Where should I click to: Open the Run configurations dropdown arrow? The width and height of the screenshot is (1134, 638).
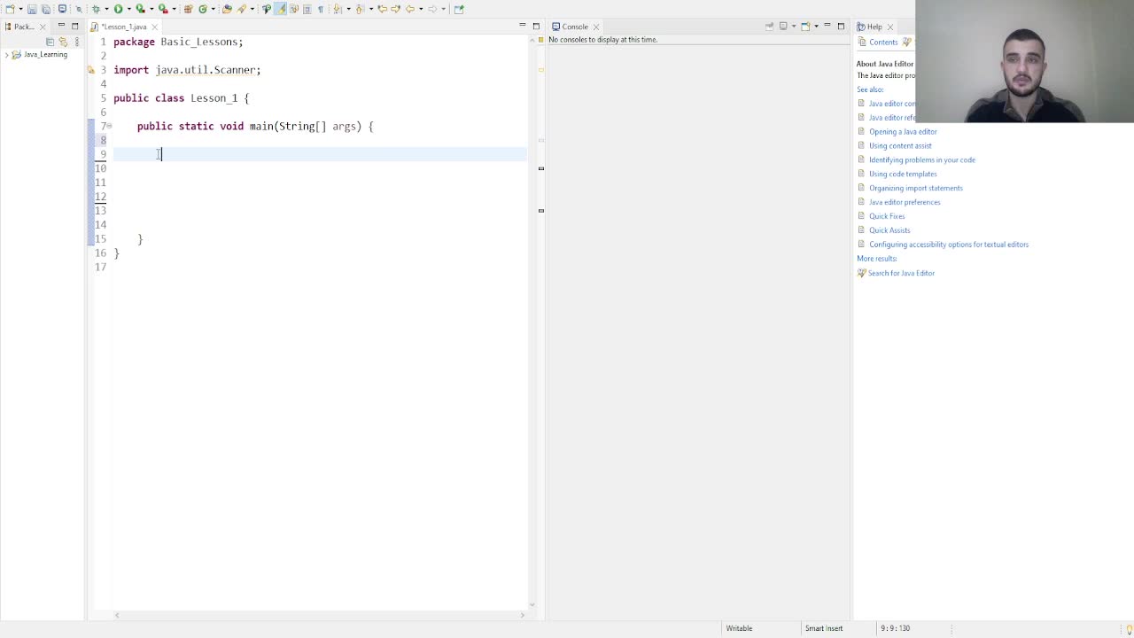[129, 9]
